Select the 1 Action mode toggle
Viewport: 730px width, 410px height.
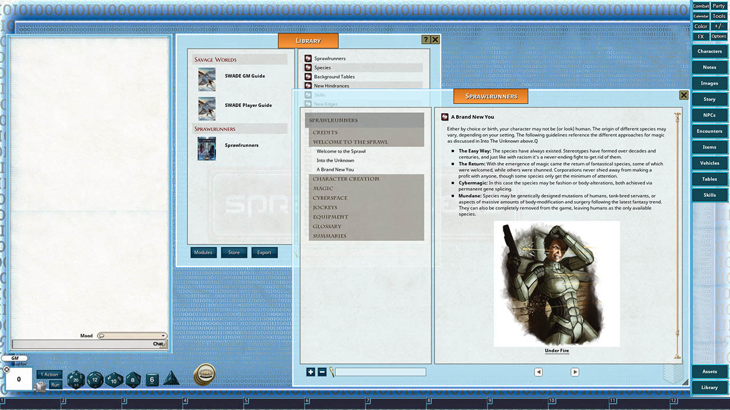(x=49, y=374)
